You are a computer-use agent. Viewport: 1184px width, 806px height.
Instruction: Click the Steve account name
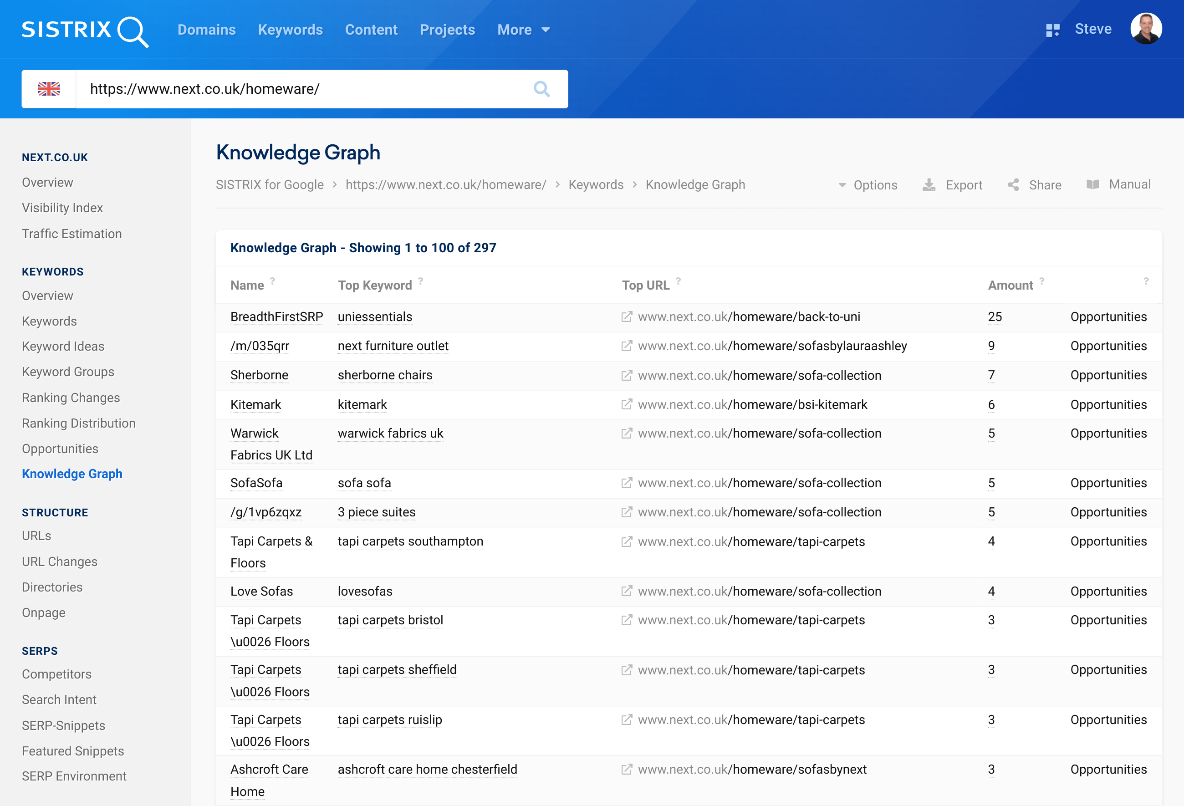point(1093,29)
